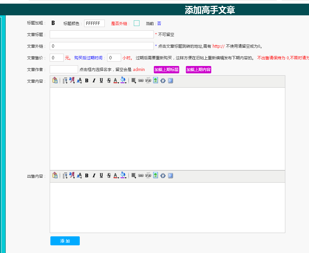Open text color picker in 文章内容 editor
Viewport: 309px width, 253px height.
(116, 81)
